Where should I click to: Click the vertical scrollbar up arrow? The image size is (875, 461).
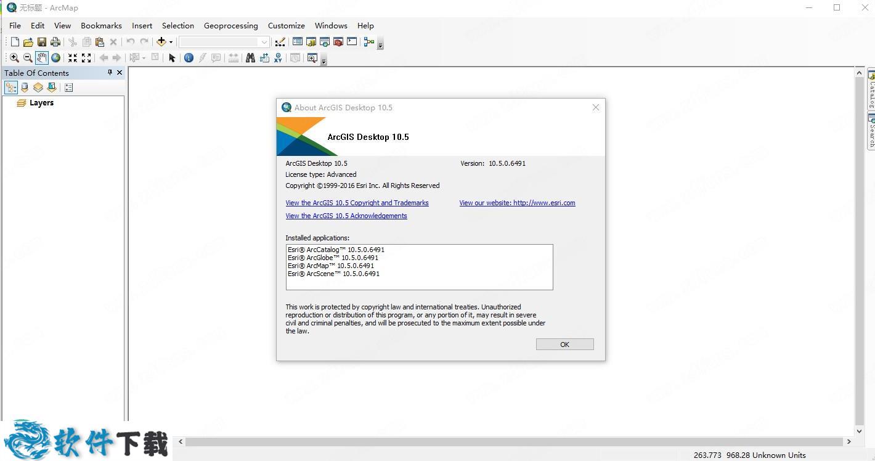click(860, 73)
